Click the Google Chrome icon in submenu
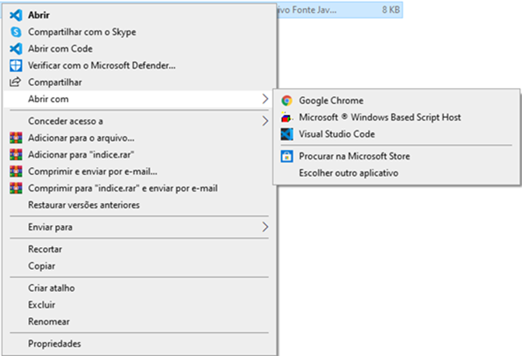The image size is (522, 356). tap(287, 100)
